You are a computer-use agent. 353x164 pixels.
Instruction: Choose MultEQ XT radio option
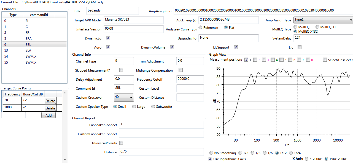pyautogui.click(x=317, y=27)
